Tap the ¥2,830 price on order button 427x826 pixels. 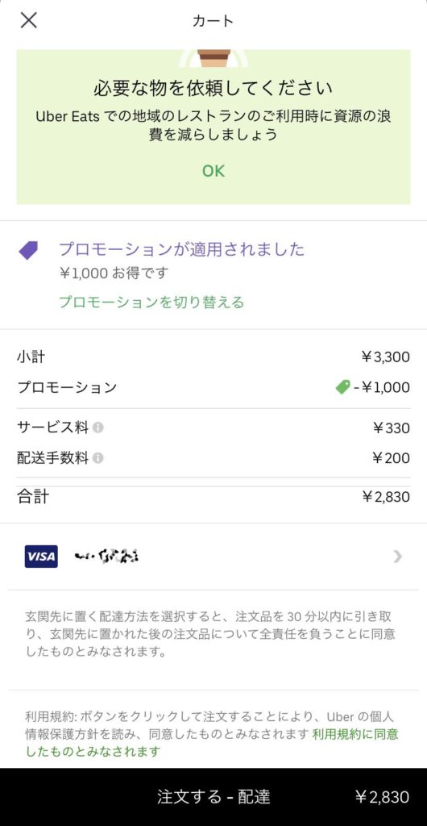[383, 797]
